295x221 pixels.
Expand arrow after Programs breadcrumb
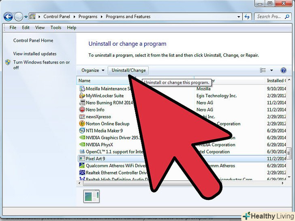click(102, 17)
